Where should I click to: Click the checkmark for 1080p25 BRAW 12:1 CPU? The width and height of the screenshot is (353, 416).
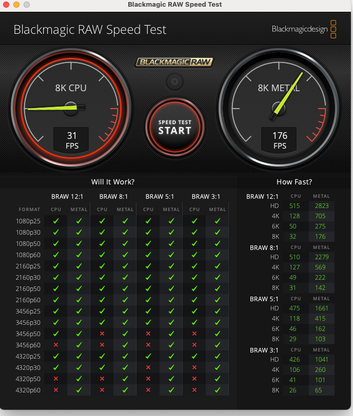(56, 221)
